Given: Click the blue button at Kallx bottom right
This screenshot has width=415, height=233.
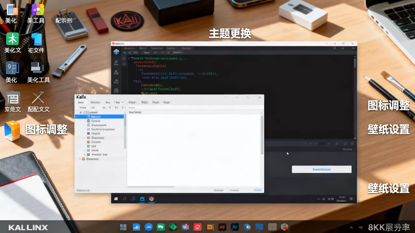Looking at the screenshot, I should point(258,190).
